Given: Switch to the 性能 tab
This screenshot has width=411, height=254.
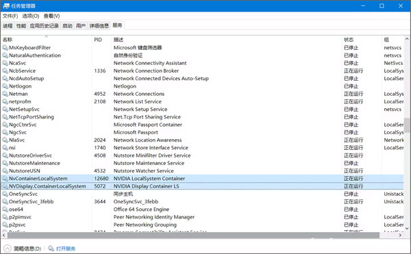Looking at the screenshot, I should coord(21,25).
